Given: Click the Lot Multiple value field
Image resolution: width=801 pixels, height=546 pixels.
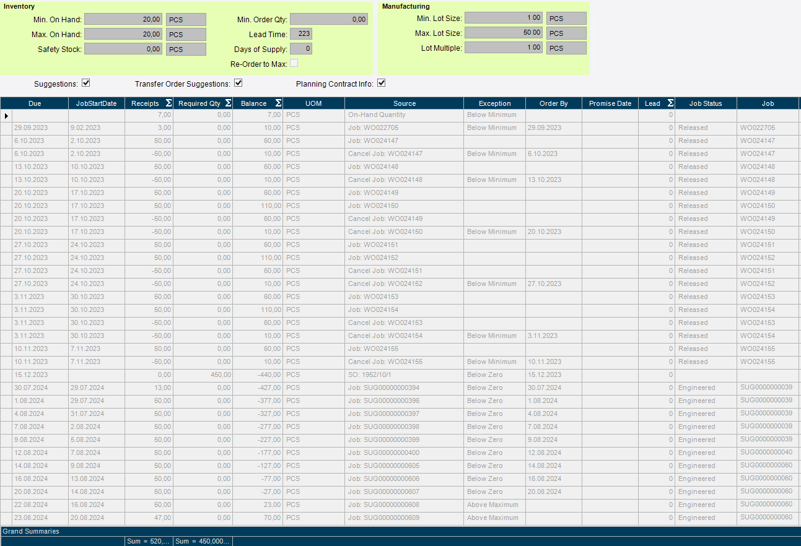Looking at the screenshot, I should pyautogui.click(x=504, y=48).
